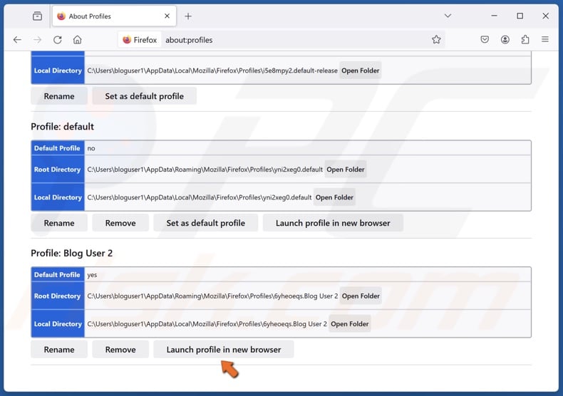
Task: Reload the about:profiles page
Action: (x=58, y=40)
